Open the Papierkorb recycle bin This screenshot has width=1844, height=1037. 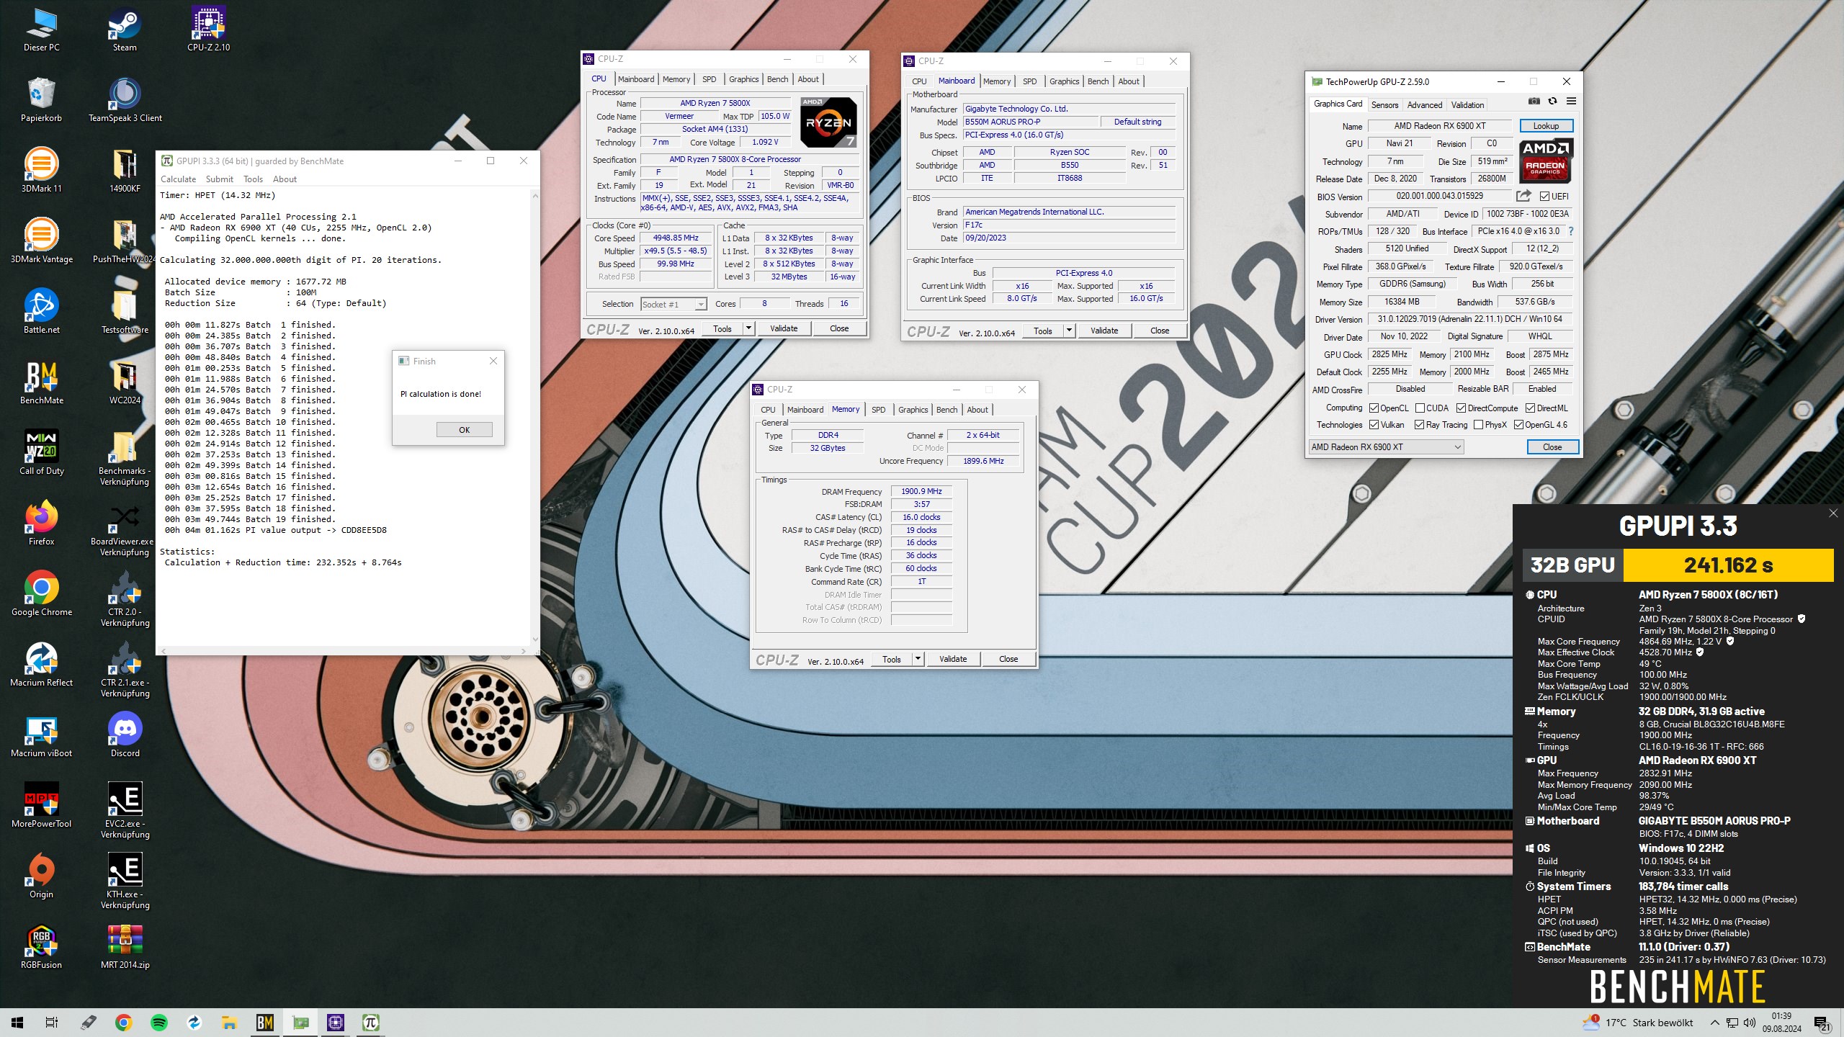point(41,101)
